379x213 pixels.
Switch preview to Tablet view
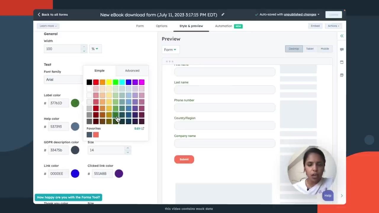point(310,49)
